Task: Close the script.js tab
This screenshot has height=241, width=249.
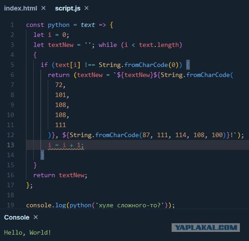Action: (x=86, y=8)
